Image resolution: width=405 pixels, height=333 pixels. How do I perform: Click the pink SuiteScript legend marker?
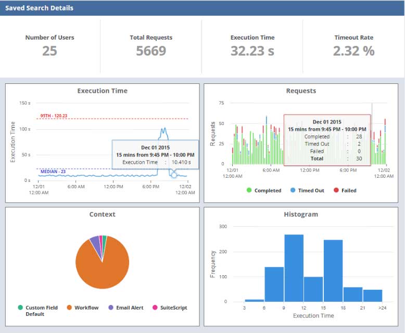click(155, 308)
